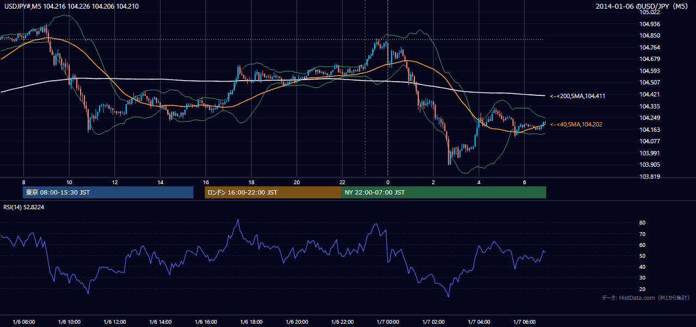Click the 103.819 price axis value
Image resolution: width=696 pixels, height=327 pixels.
(650, 177)
